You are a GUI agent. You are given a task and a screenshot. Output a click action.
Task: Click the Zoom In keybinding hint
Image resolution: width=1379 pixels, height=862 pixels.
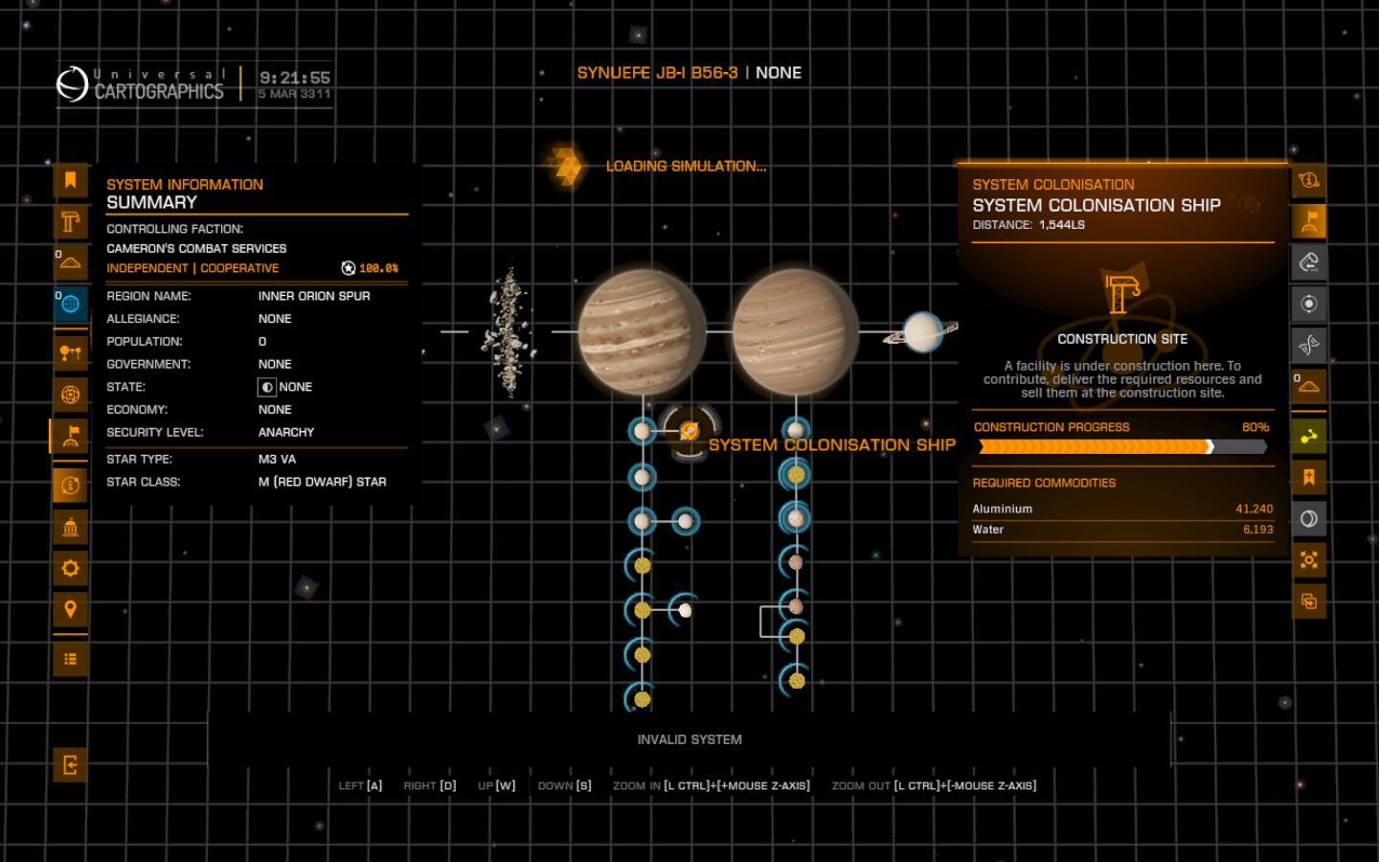pyautogui.click(x=712, y=785)
